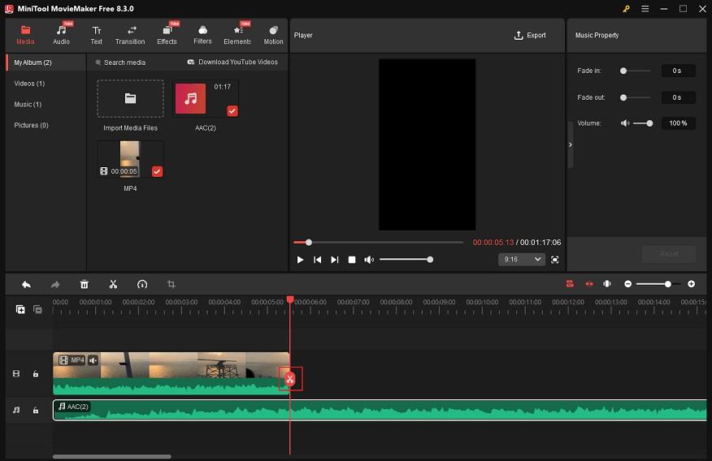
Task: Click the scissors Split icon in timeline toolbar
Action: pyautogui.click(x=113, y=284)
